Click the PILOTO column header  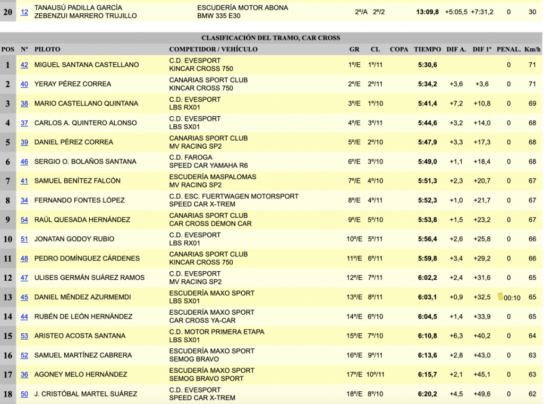click(47, 49)
